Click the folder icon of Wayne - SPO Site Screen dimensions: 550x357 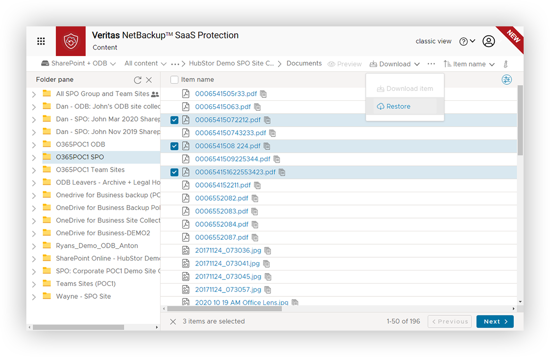pyautogui.click(x=47, y=296)
